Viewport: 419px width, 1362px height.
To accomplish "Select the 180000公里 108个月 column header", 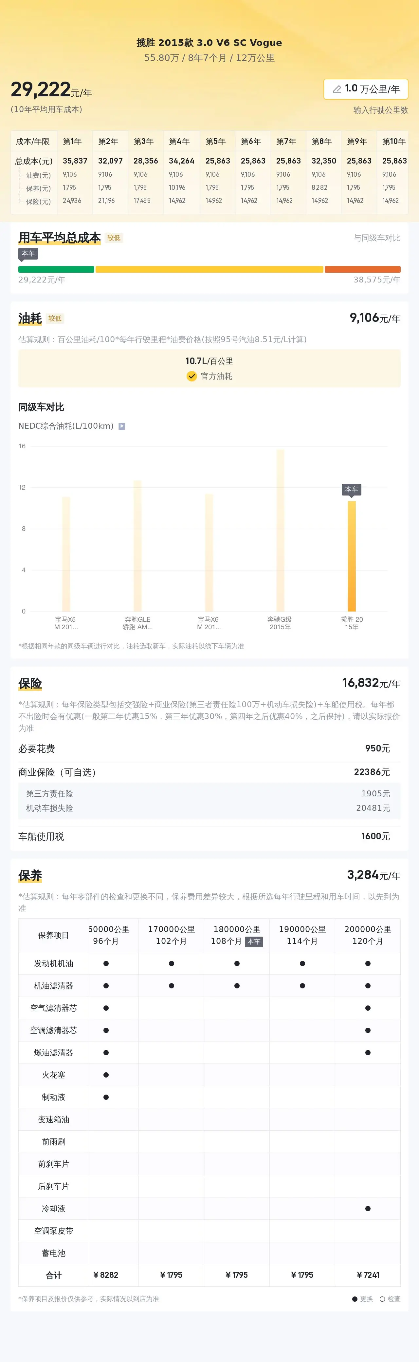I will 237,935.
